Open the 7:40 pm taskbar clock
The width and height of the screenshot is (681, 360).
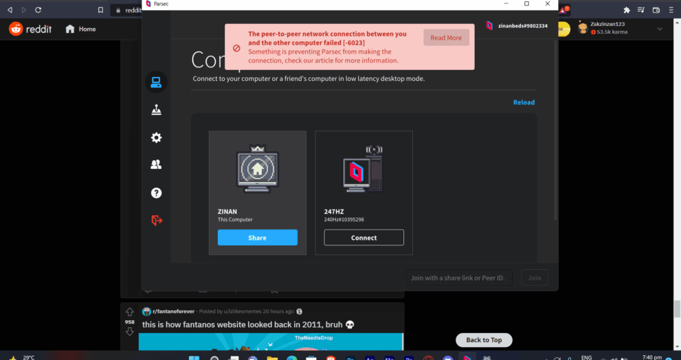652,357
